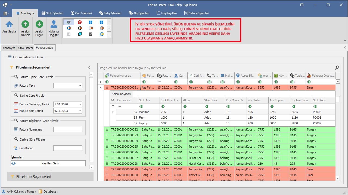Click the Cari Kodu input field
Screen dimensions: 348x195
68,148
